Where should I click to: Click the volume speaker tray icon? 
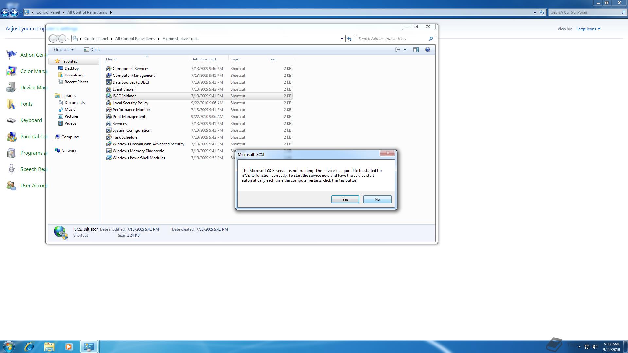595,347
